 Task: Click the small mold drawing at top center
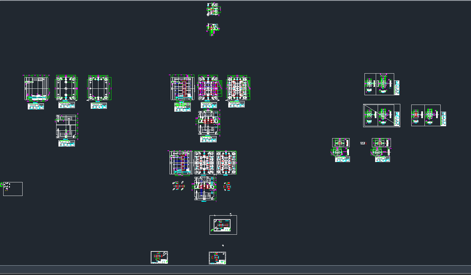pos(212,9)
